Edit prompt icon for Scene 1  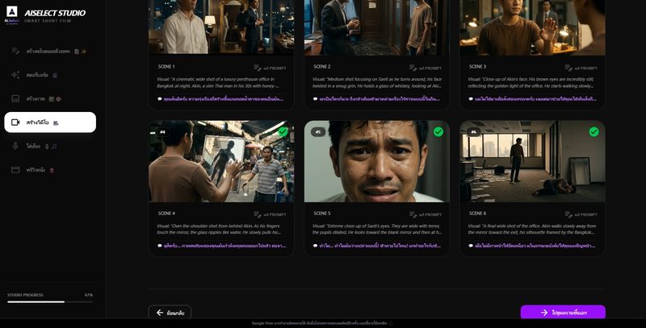pyautogui.click(x=270, y=68)
